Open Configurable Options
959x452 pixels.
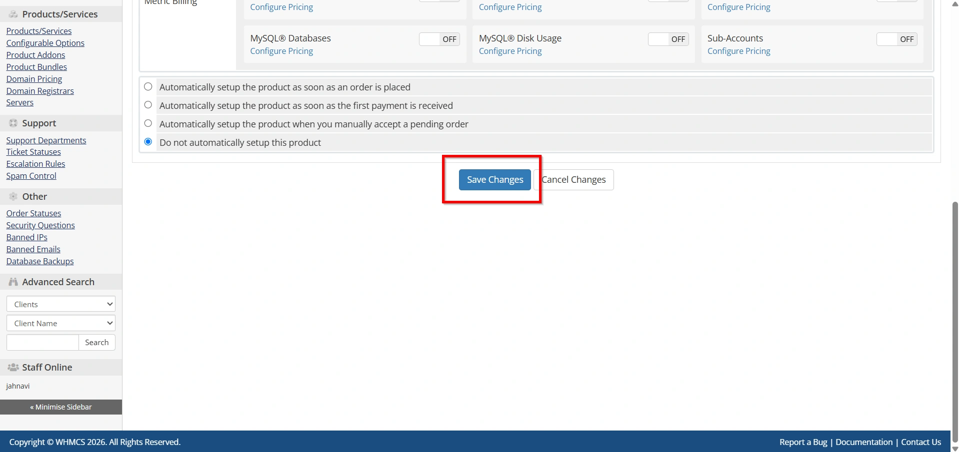tap(45, 43)
